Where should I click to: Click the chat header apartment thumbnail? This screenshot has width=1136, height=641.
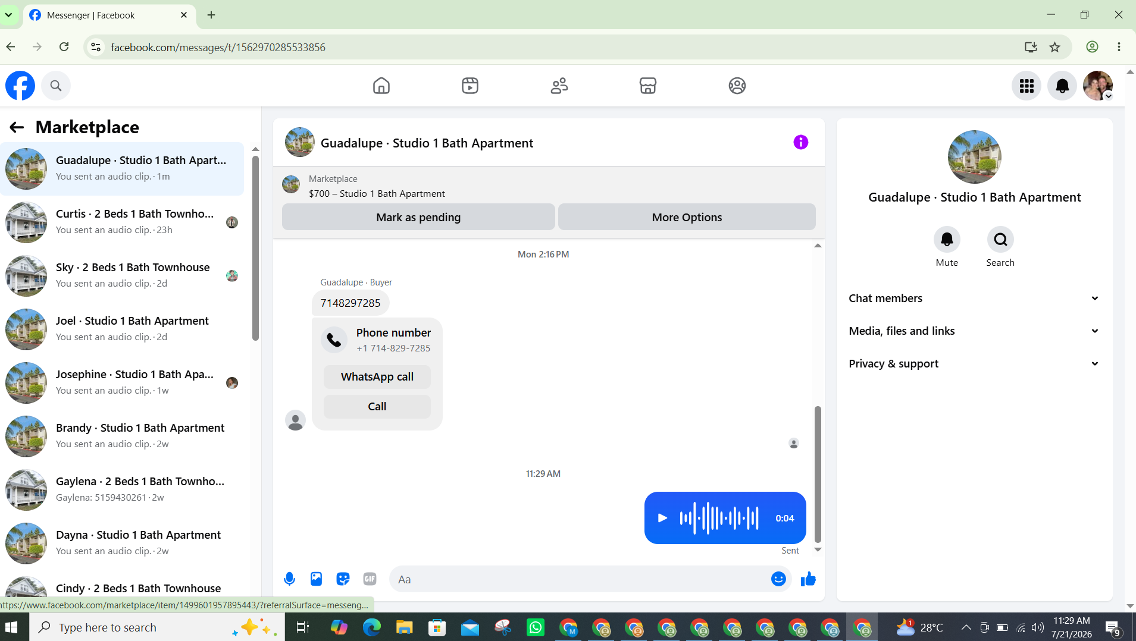[300, 142]
